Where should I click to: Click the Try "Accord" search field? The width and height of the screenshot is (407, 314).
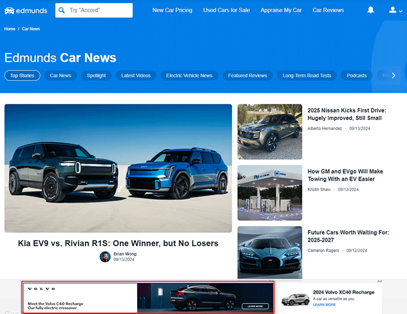click(94, 10)
